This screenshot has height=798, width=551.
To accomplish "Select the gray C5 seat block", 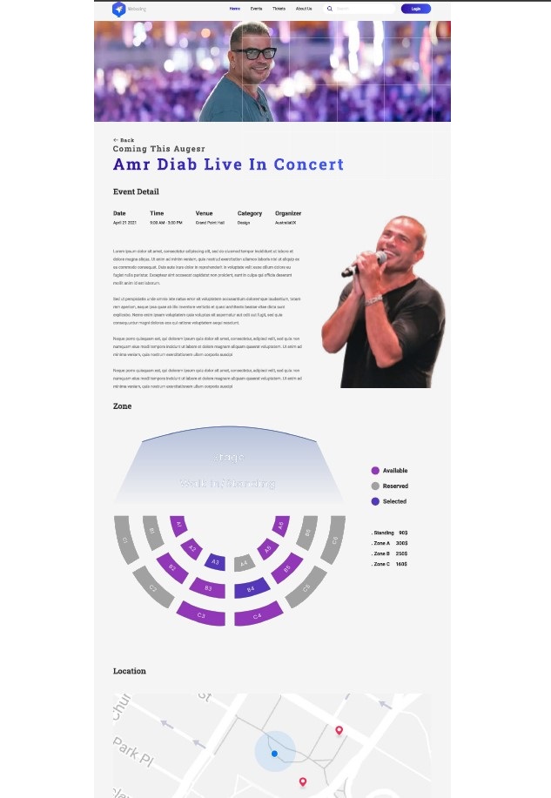I will pyautogui.click(x=306, y=588).
